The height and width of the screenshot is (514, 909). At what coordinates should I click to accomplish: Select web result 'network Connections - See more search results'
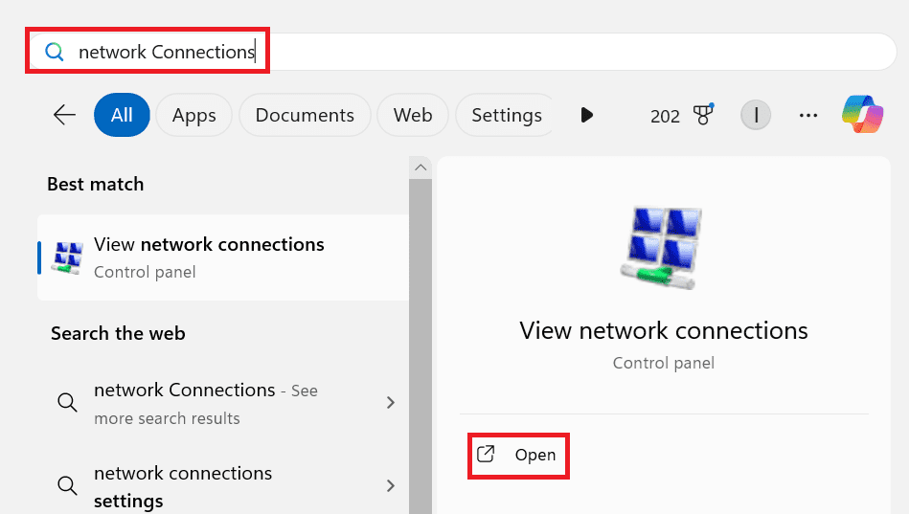click(x=223, y=403)
